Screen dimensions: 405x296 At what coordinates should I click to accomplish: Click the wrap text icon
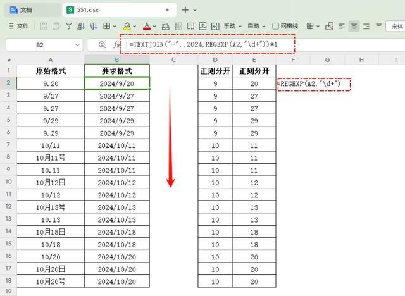coord(190,26)
